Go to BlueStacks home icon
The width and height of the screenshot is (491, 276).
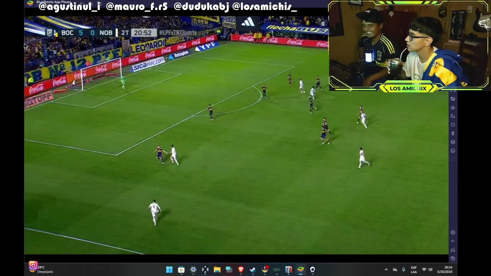pyautogui.click(x=453, y=250)
